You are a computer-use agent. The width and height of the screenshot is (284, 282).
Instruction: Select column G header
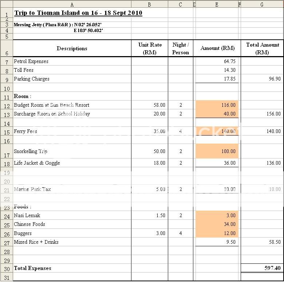tap(262, 4)
